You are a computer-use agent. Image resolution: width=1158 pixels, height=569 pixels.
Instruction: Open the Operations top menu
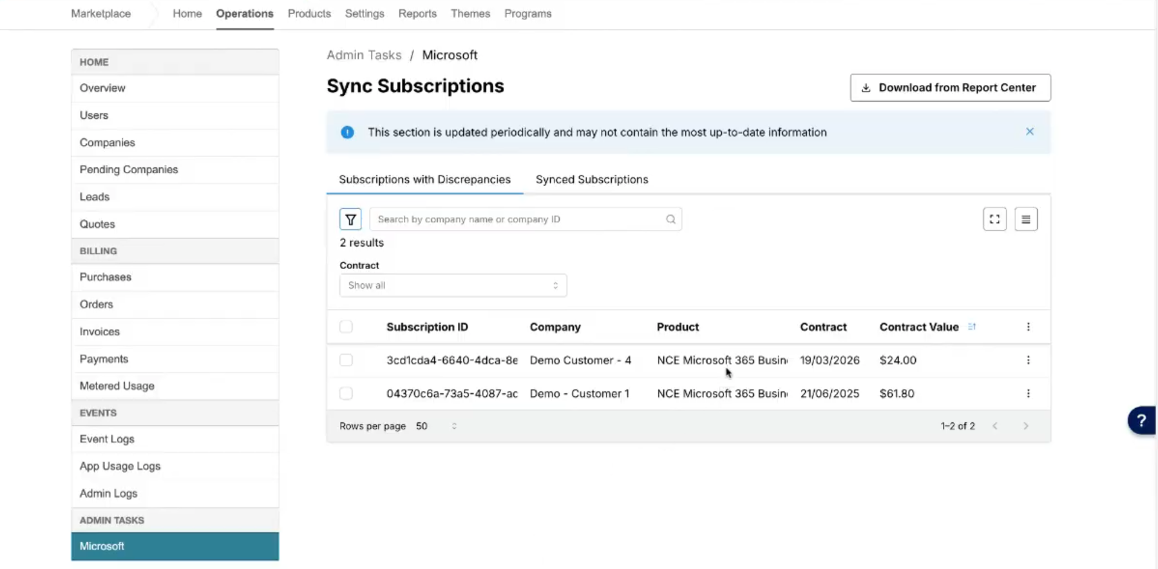pos(244,14)
